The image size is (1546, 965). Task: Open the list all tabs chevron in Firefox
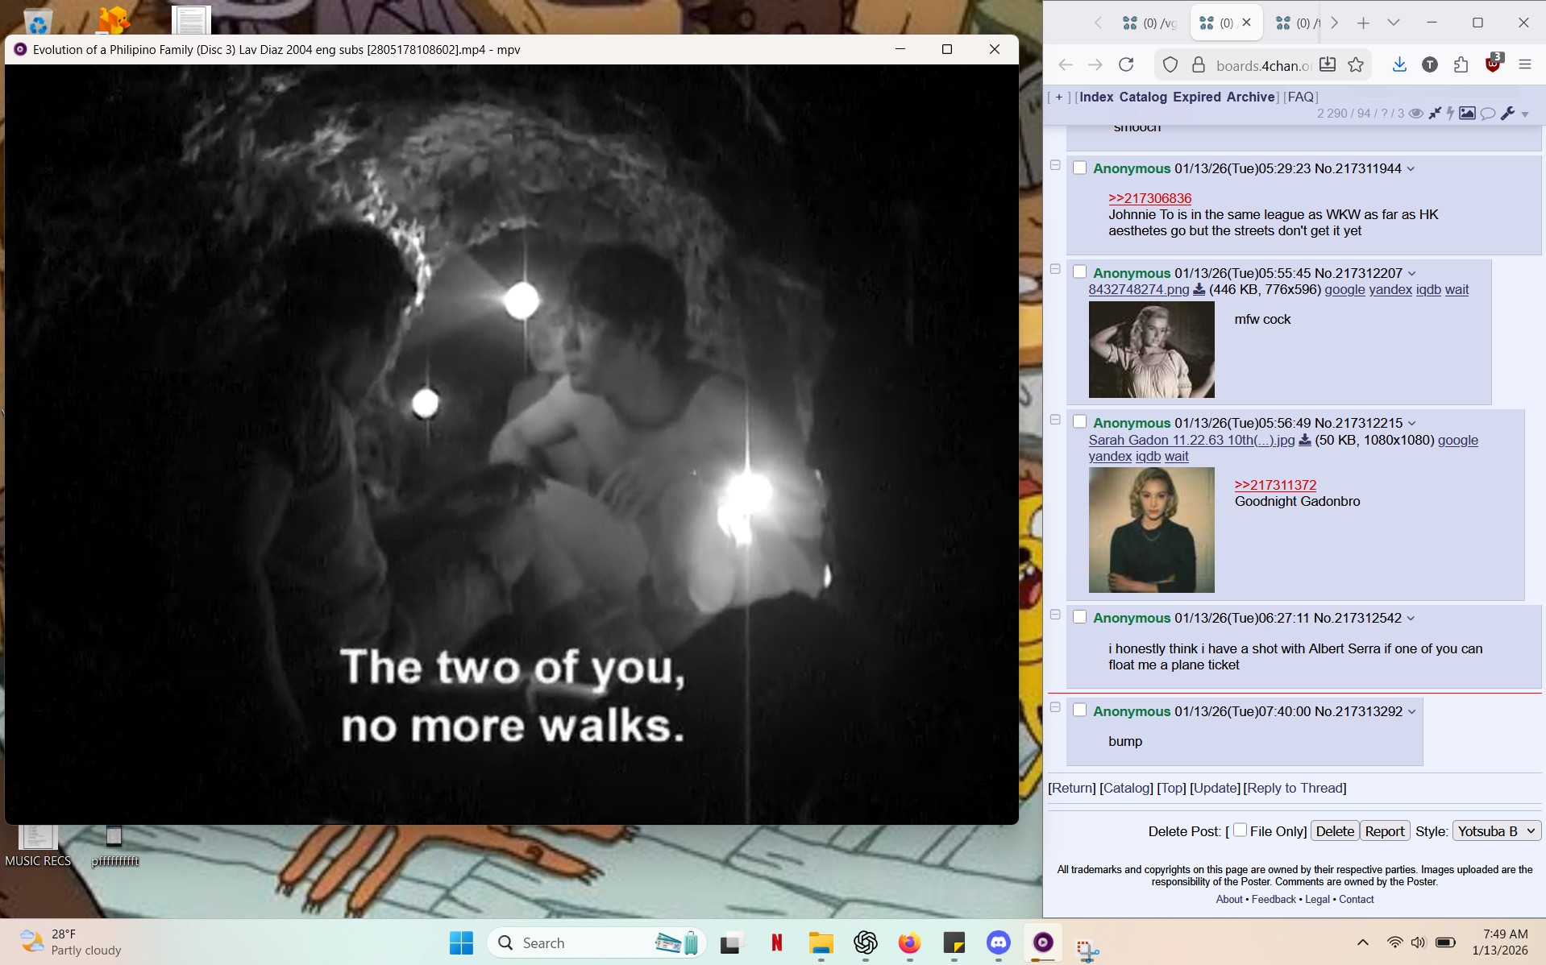pos(1393,23)
